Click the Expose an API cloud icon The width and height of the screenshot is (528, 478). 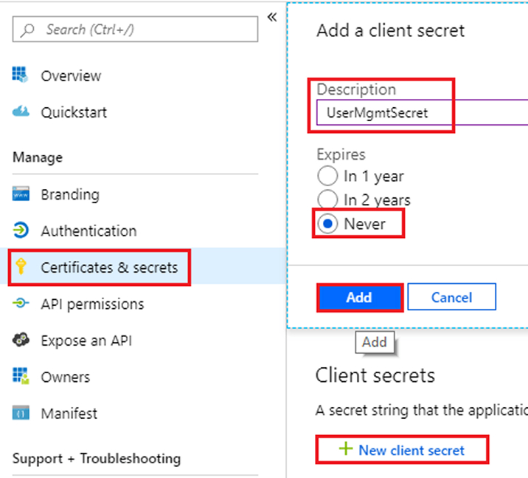tap(21, 340)
